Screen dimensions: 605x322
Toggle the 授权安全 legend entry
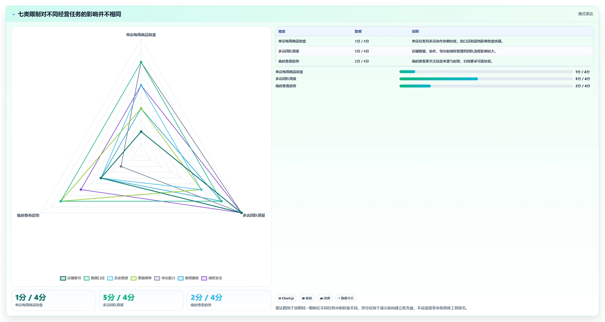coord(212,278)
